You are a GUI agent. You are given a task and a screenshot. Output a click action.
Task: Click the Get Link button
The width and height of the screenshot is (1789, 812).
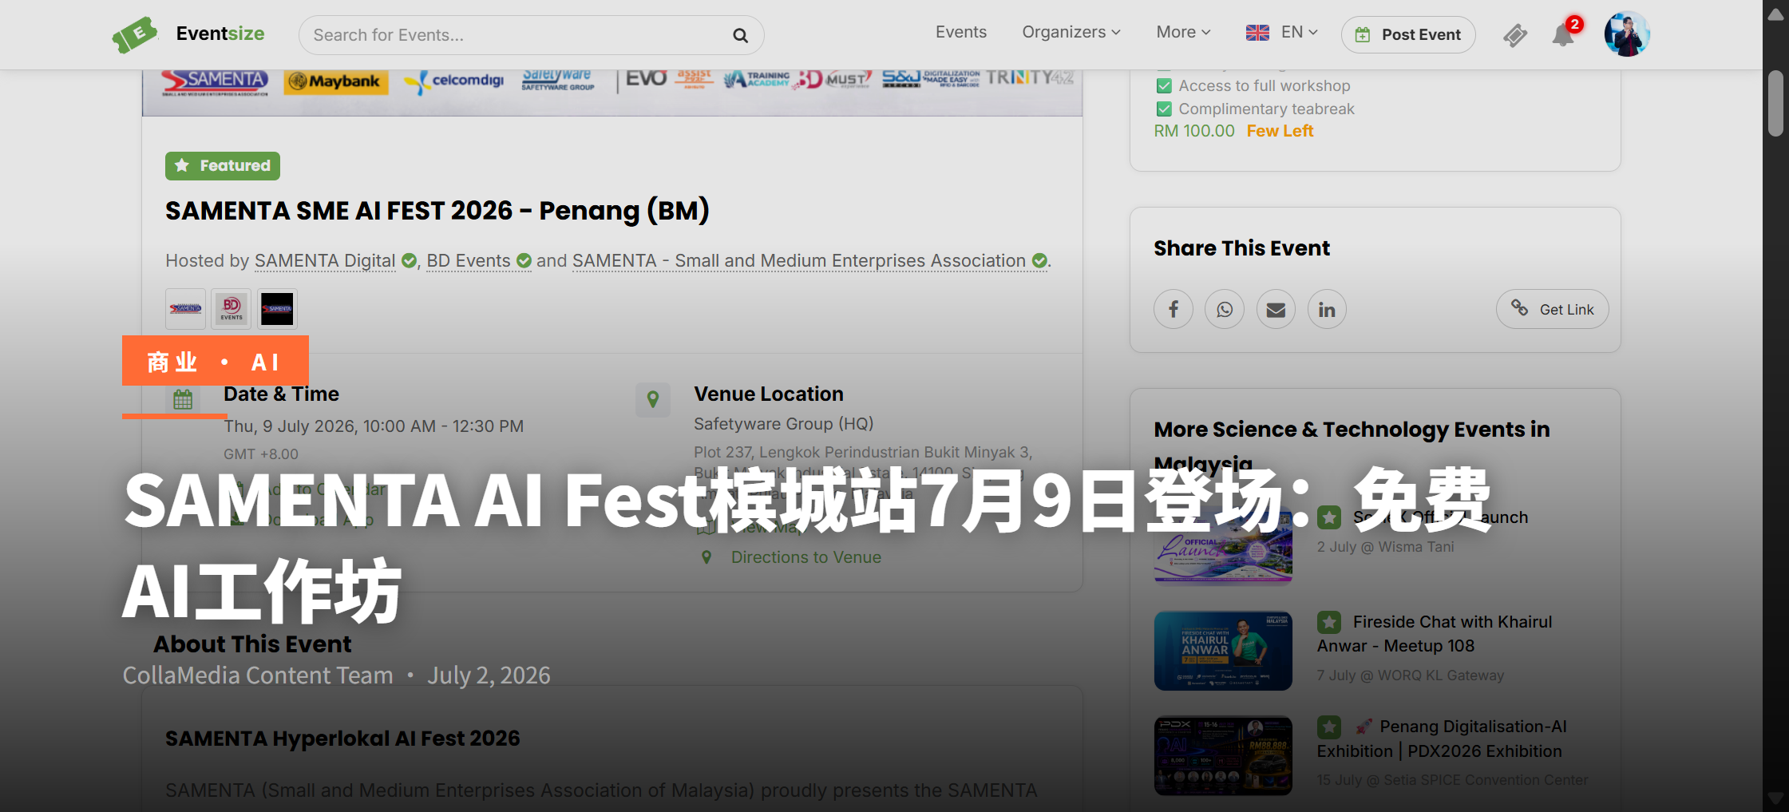click(x=1552, y=309)
